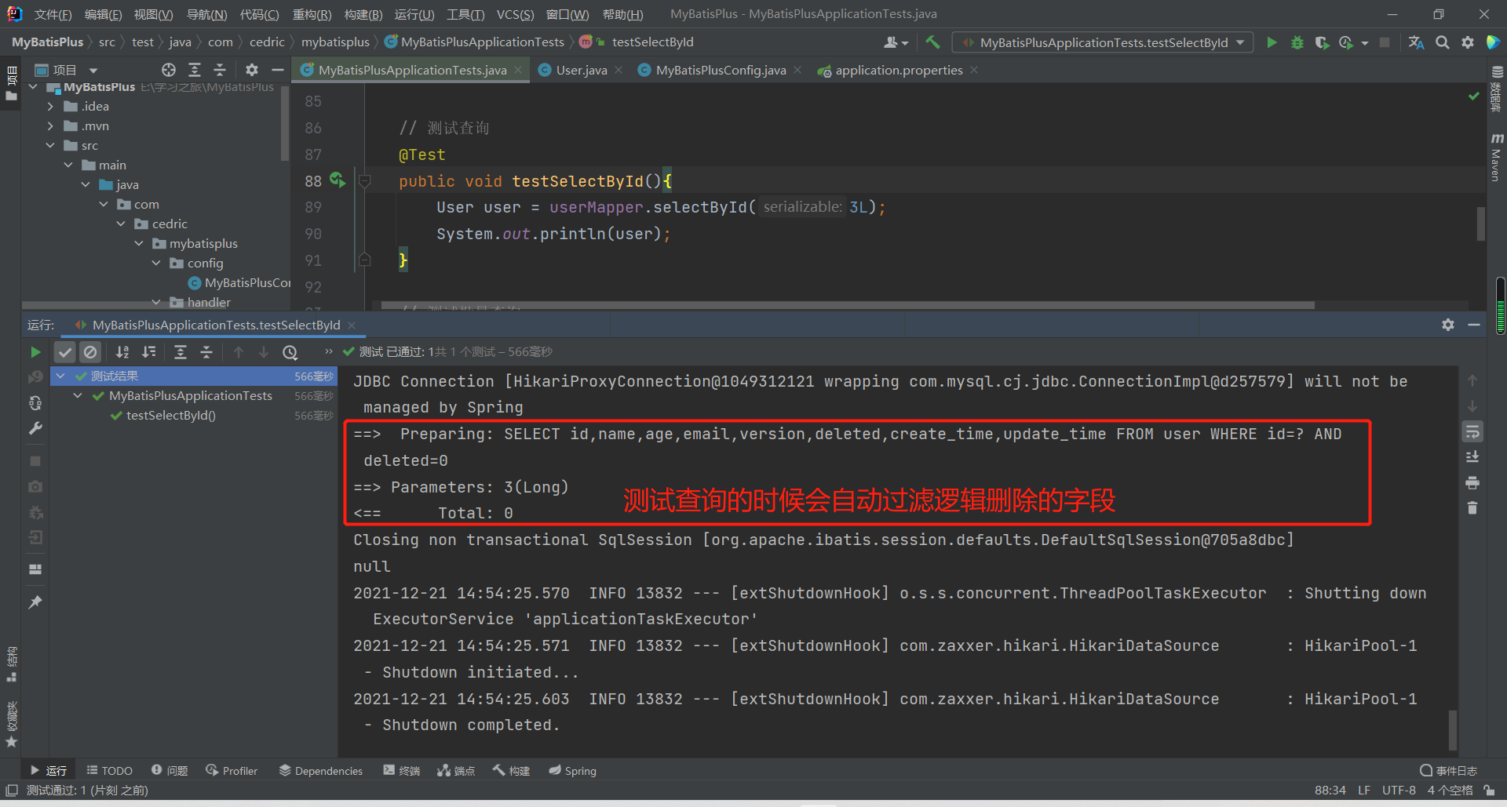Viewport: 1507px width, 807px height.
Task: Collapse the main folder in the project tree
Action: [68, 165]
